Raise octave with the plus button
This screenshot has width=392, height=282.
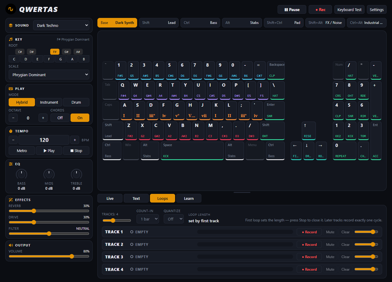point(43,118)
